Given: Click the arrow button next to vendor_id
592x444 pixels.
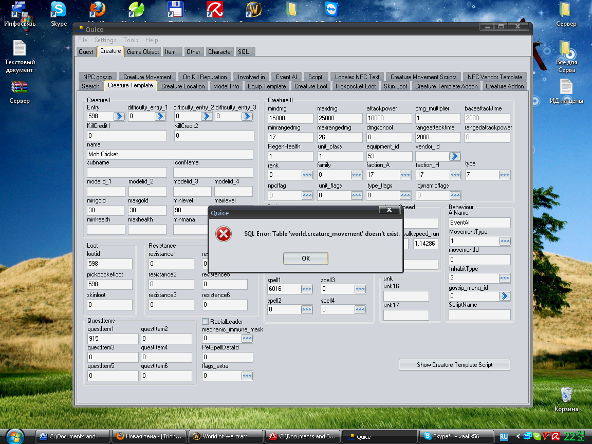Looking at the screenshot, I should coord(455,156).
